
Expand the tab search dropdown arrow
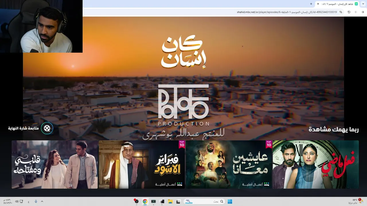[363, 4]
